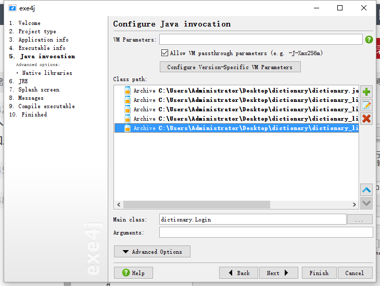Image resolution: width=380 pixels, height=286 pixels.
Task: Click archive icon of highlighted class path row
Action: tap(127, 128)
